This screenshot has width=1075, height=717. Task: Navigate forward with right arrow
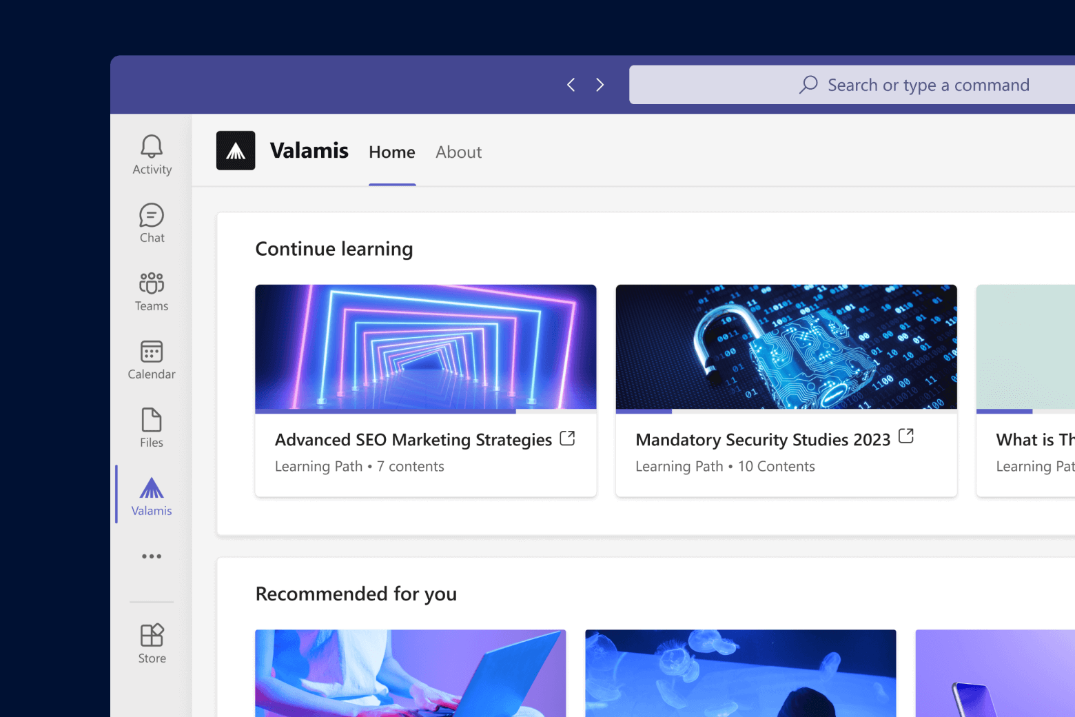click(x=600, y=85)
